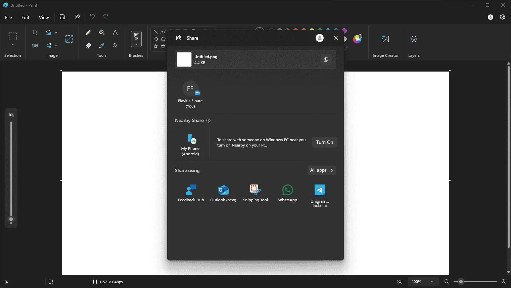Click the brush size slider handle

(x=11, y=219)
